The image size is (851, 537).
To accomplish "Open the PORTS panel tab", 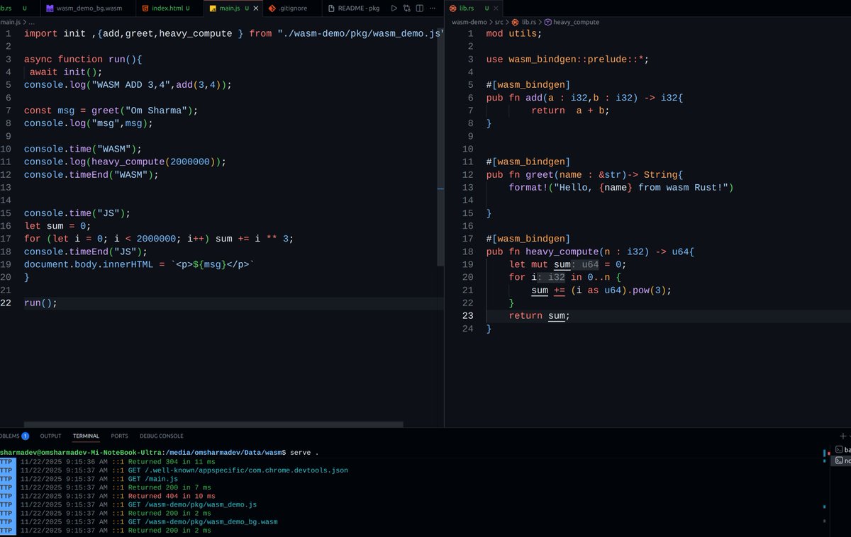I will click(x=120, y=436).
